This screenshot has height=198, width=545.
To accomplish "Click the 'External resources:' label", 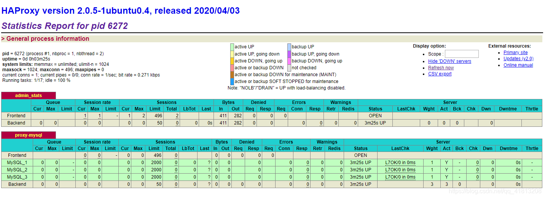I will (x=510, y=46).
